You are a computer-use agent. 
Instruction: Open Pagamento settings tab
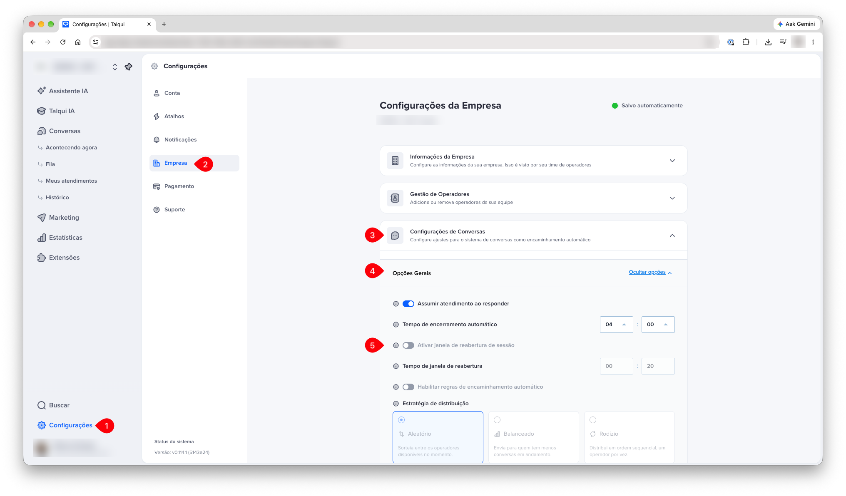click(x=194, y=186)
